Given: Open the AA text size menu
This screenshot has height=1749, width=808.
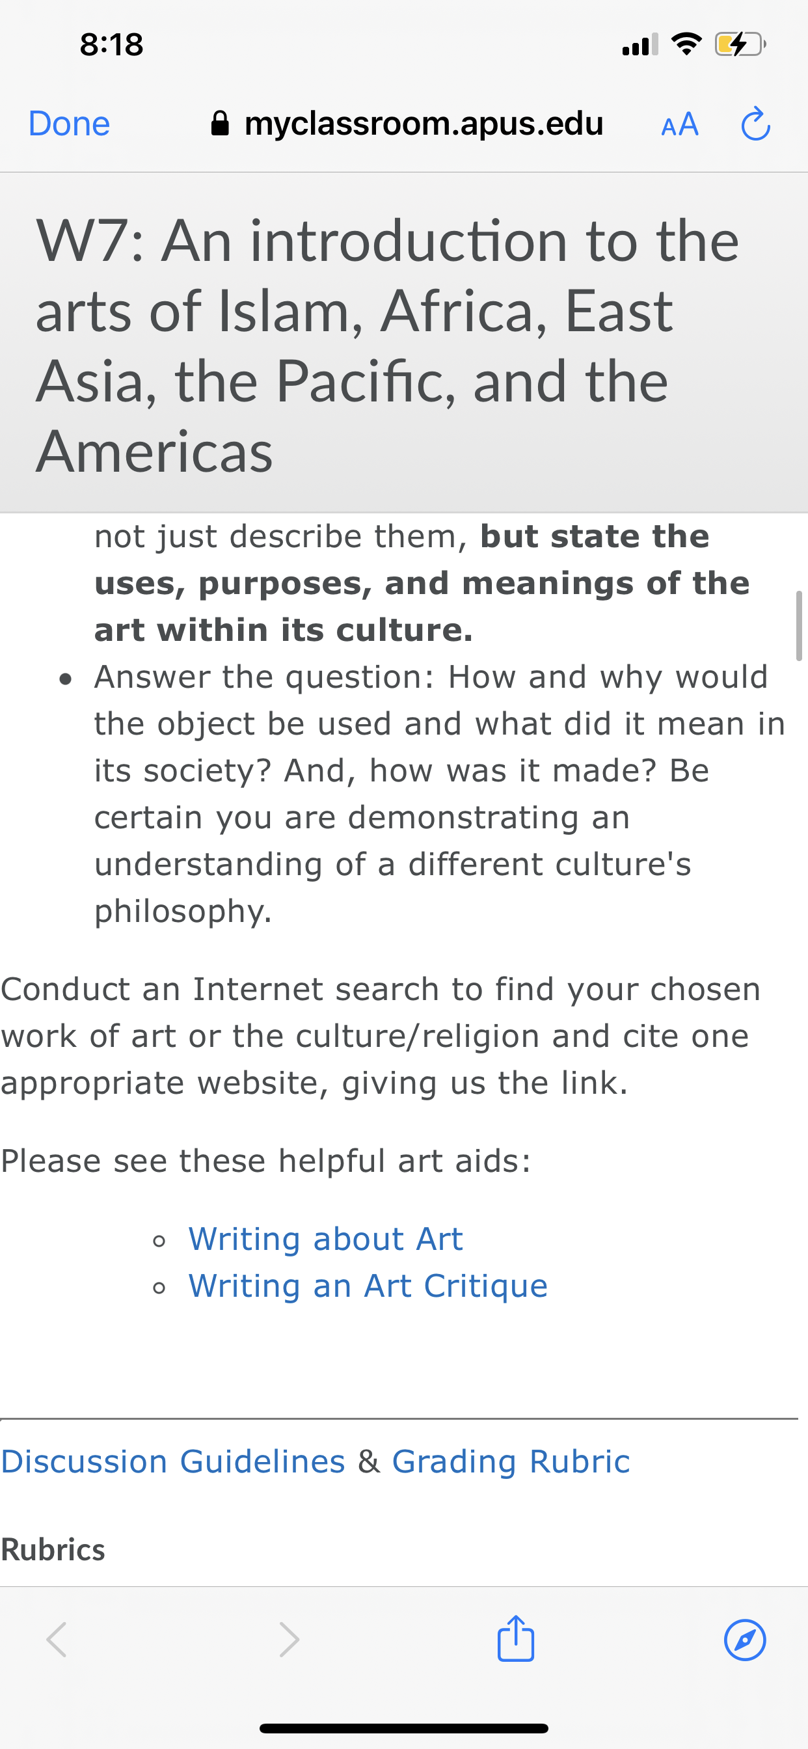Looking at the screenshot, I should coord(680,124).
